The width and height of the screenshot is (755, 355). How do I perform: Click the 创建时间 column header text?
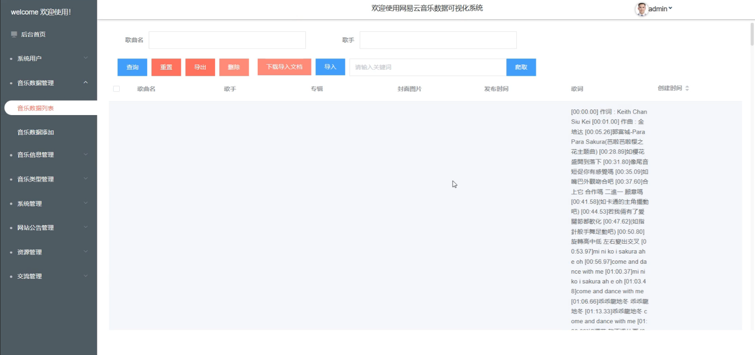point(670,88)
